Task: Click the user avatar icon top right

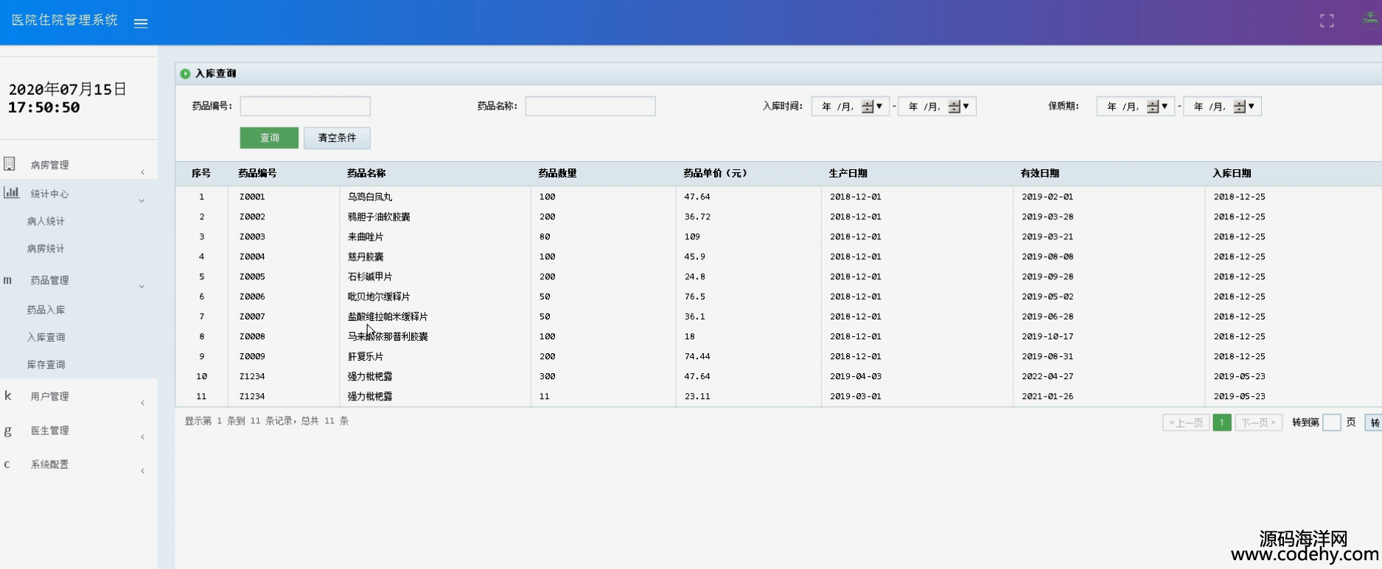Action: [x=1370, y=20]
